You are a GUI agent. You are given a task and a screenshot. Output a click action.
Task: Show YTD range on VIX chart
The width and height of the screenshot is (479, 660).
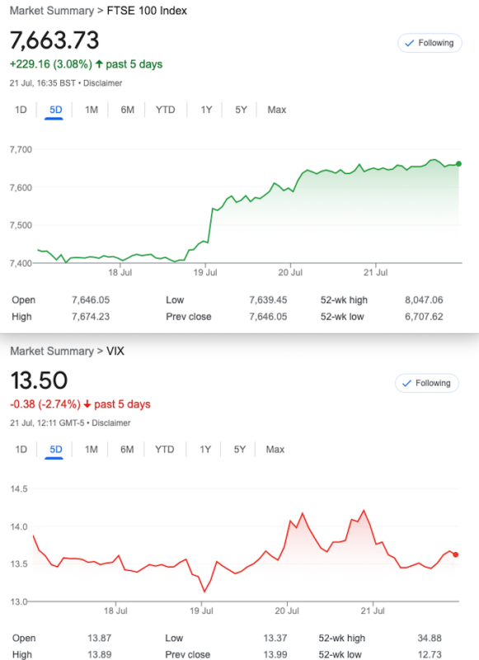(164, 450)
